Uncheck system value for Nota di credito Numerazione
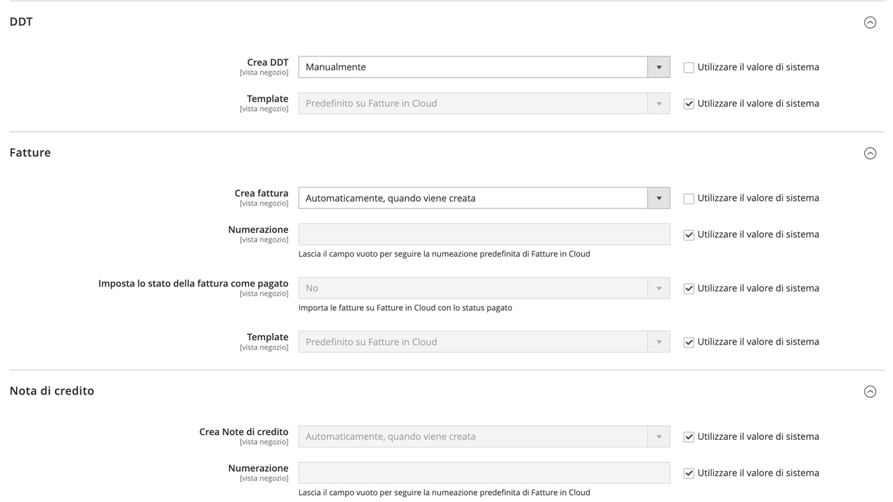The image size is (893, 502). 689,473
